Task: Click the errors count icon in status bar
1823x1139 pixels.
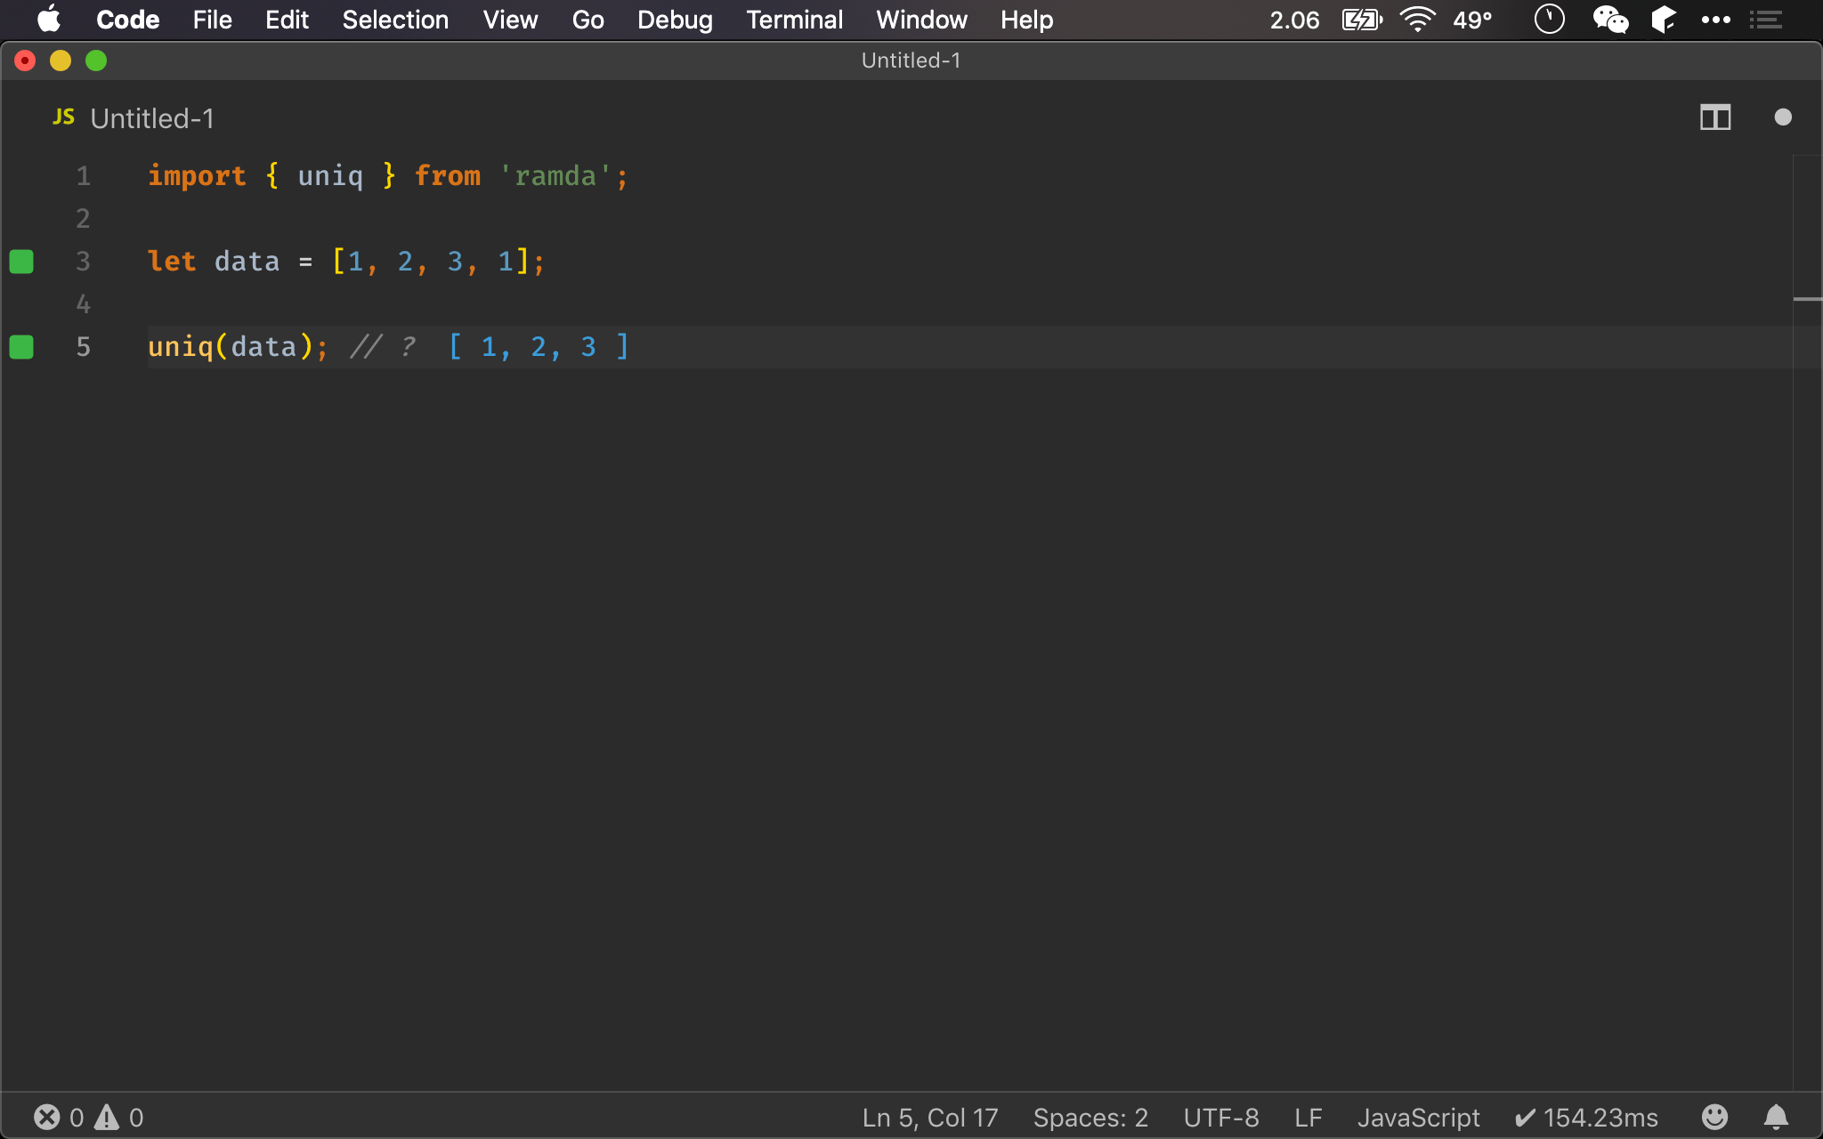Action: click(x=47, y=1117)
